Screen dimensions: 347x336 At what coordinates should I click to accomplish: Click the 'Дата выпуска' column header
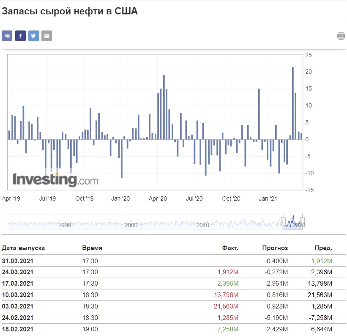pyautogui.click(x=23, y=248)
